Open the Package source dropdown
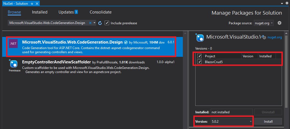Viewport: 290px width, 129px height. click(x=264, y=23)
